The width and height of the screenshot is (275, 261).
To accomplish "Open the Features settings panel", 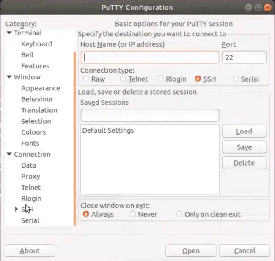I will (x=35, y=66).
